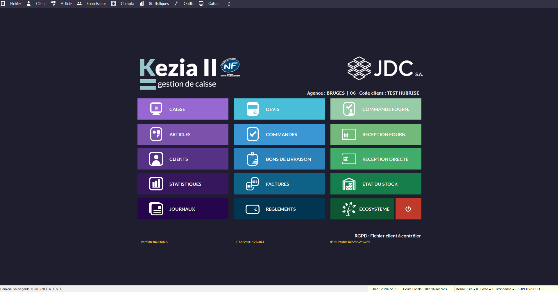The height and width of the screenshot is (292, 558).
Task: Click the COMMANDE FOURN. checklist icon
Action: [x=349, y=109]
